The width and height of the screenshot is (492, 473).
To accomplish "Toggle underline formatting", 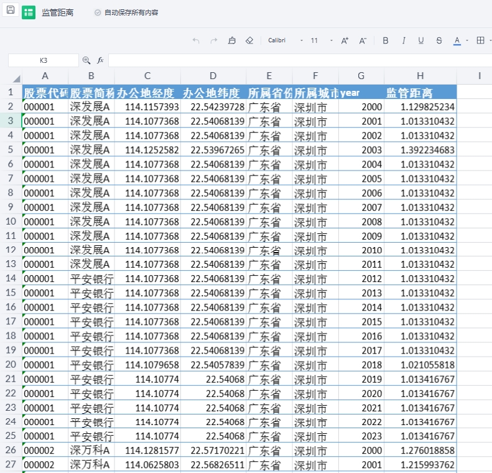I will pyautogui.click(x=421, y=40).
